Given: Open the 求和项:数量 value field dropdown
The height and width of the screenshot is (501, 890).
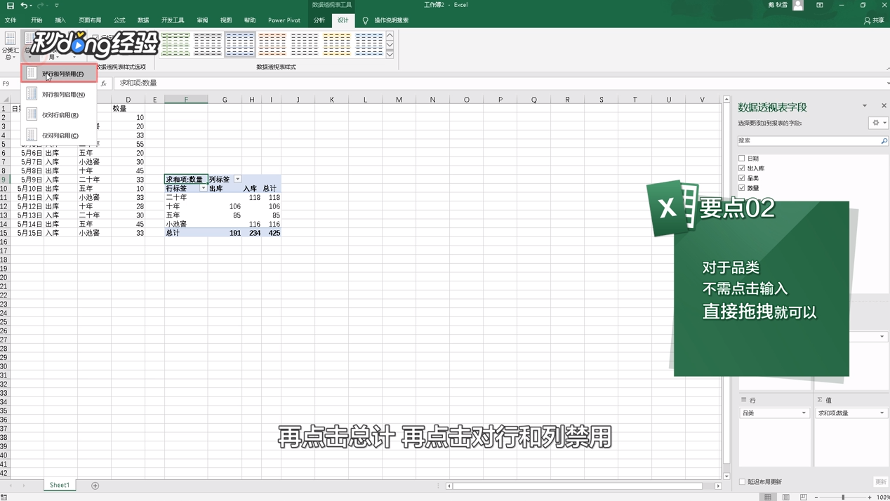Looking at the screenshot, I should (882, 413).
